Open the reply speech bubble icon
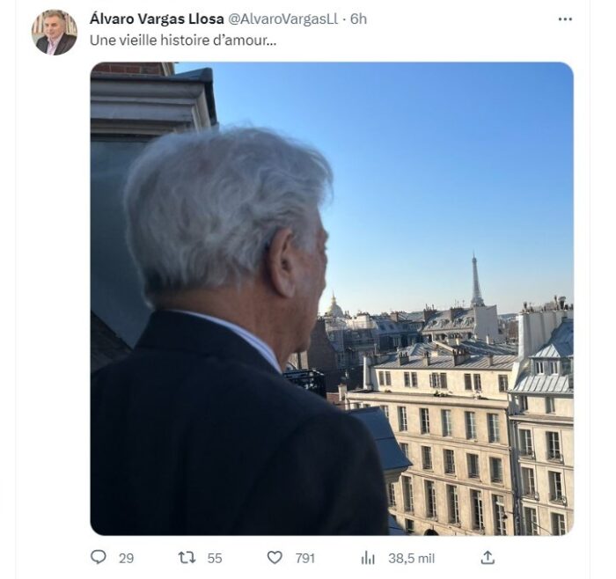 (x=99, y=557)
